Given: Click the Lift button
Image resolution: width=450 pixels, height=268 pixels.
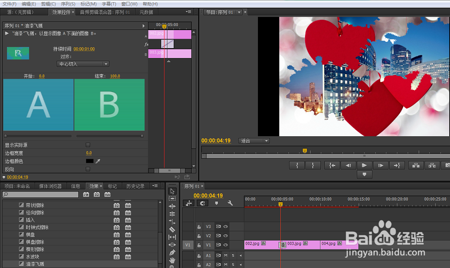Looking at the screenshot, I should coord(416,165).
